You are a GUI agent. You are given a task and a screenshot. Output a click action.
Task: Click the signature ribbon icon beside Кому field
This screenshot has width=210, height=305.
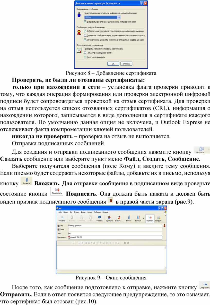click(164, 226)
